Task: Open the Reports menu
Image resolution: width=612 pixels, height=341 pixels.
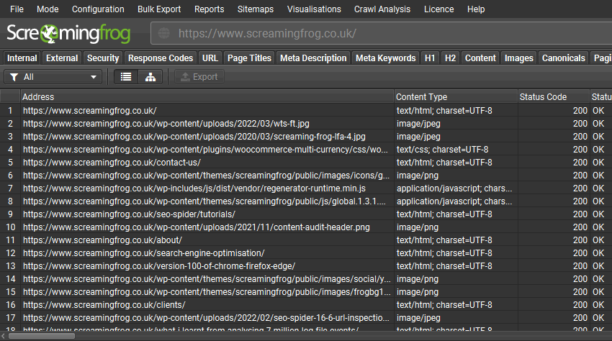Action: [x=210, y=9]
